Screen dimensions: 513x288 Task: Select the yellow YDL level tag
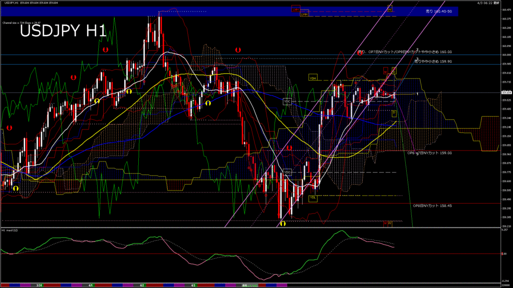coord(313,197)
